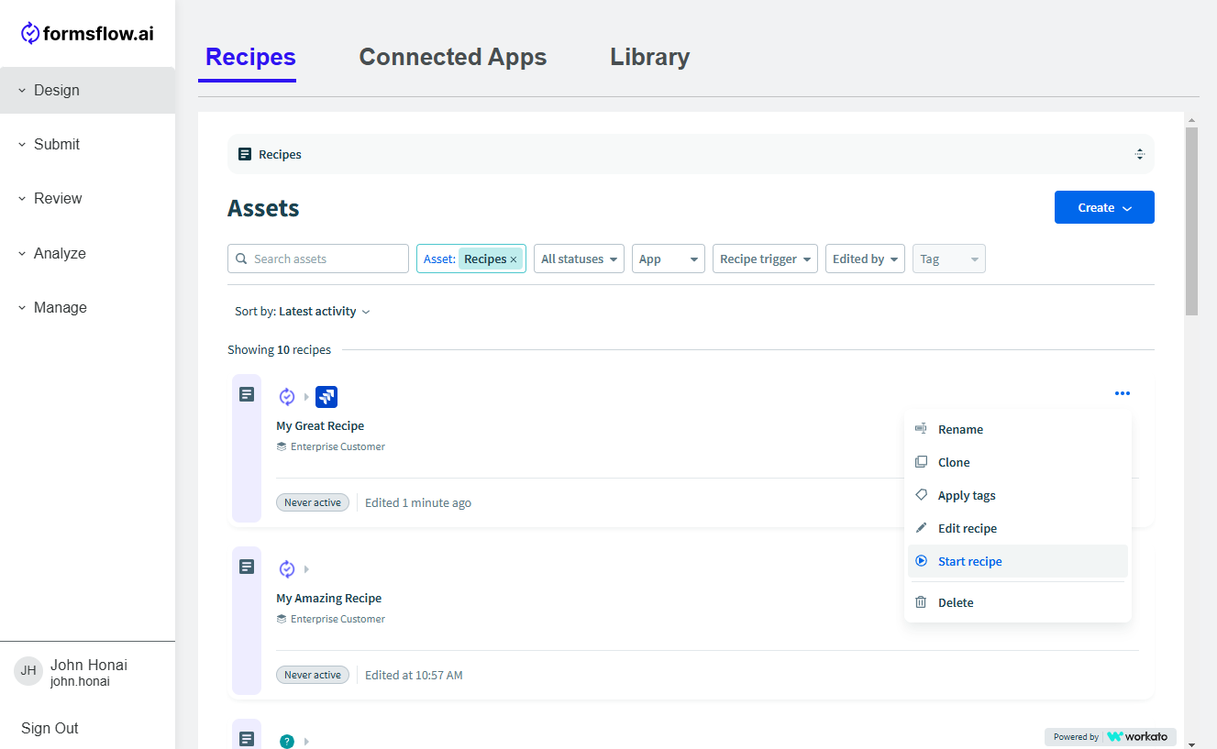1217x749 pixels.
Task: Click the Asset: Recipes filter chip
Action: click(x=471, y=259)
